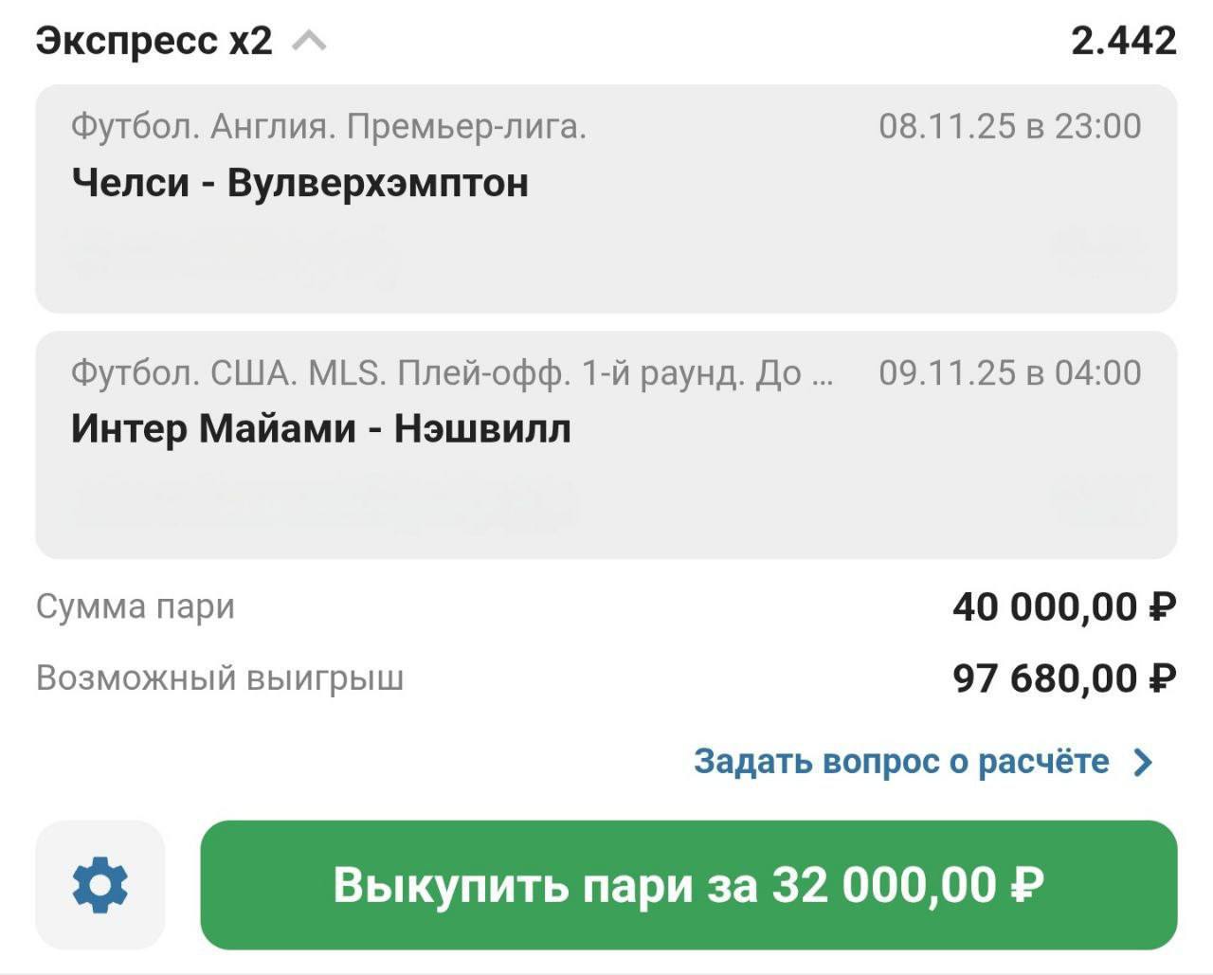This screenshot has width=1213, height=975.
Task: Tap the Футбол. США. MLS. Плей-офф league label
Action: tap(452, 373)
